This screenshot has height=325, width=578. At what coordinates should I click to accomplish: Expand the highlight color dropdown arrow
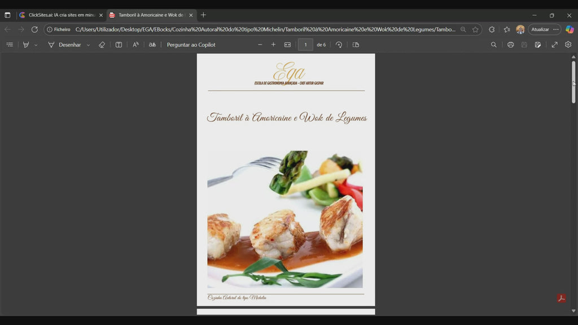pyautogui.click(x=36, y=45)
